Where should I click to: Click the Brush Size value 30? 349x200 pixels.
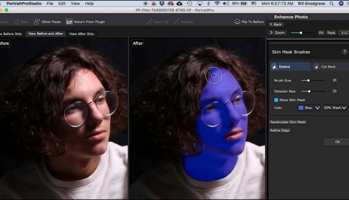point(334,80)
